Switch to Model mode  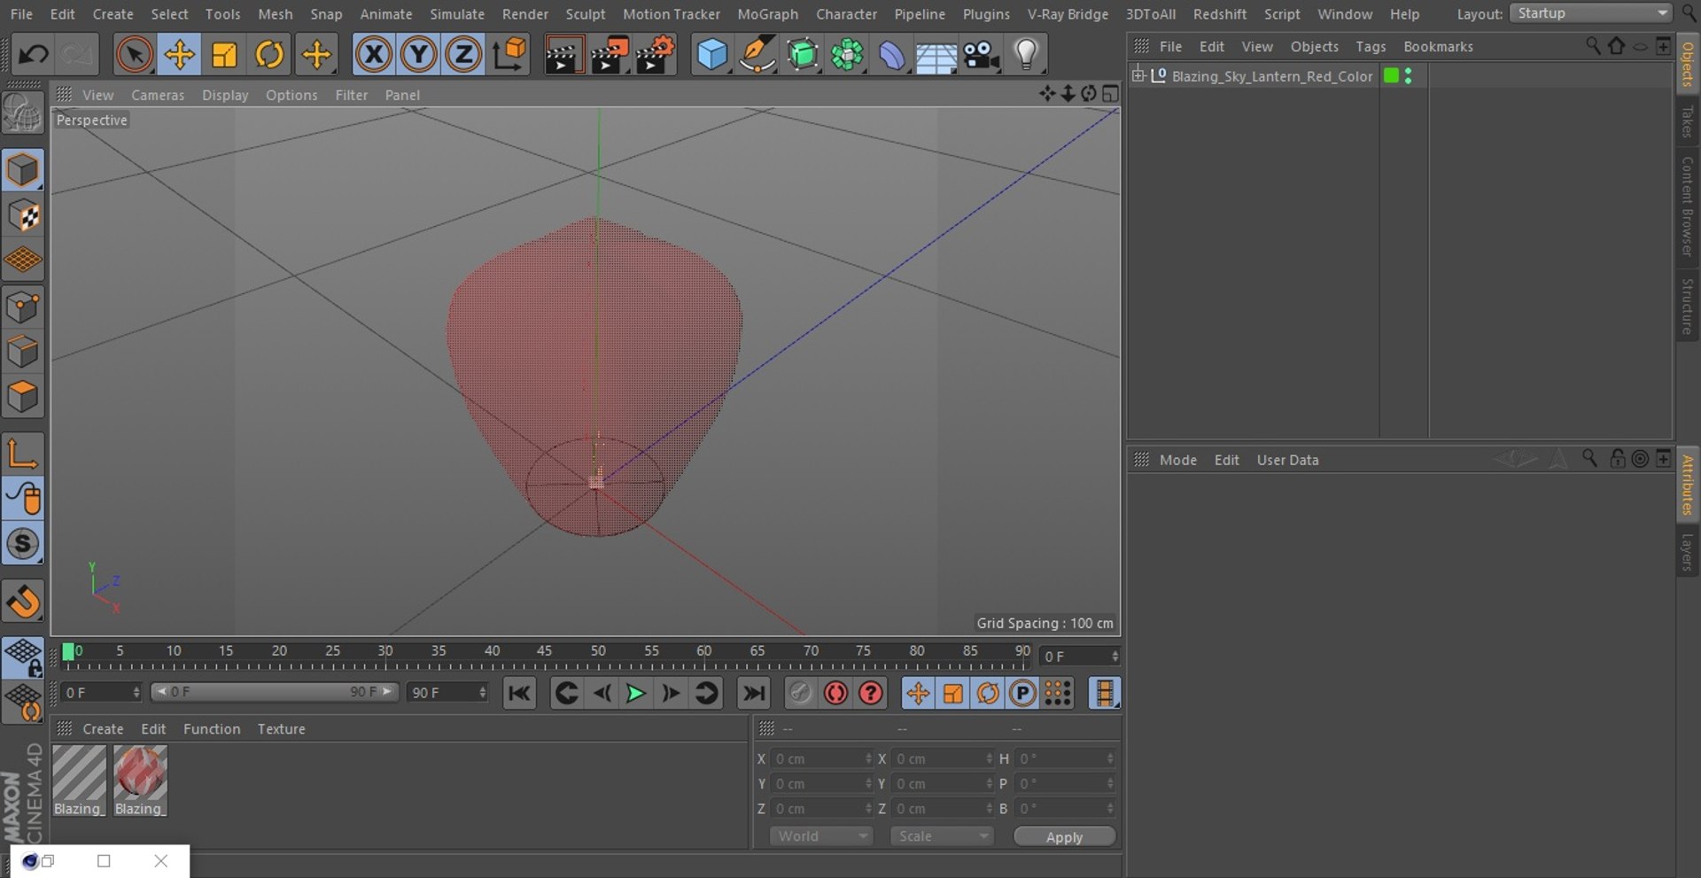point(22,170)
